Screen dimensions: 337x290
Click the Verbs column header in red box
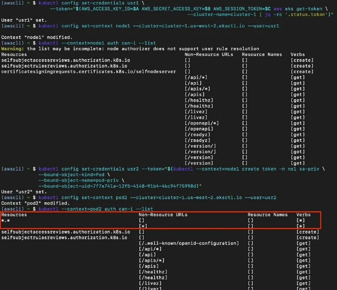pyautogui.click(x=304, y=215)
